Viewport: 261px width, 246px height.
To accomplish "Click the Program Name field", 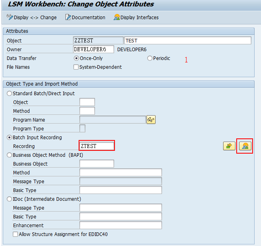I will pyautogui.click(x=113, y=120).
